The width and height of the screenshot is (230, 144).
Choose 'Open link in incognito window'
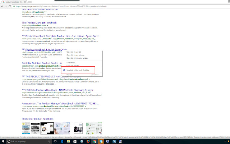77,58
